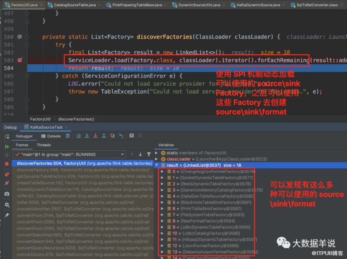Screen dimensions: 347x259
Task: Switch to the Console tab
Action: 51,136
